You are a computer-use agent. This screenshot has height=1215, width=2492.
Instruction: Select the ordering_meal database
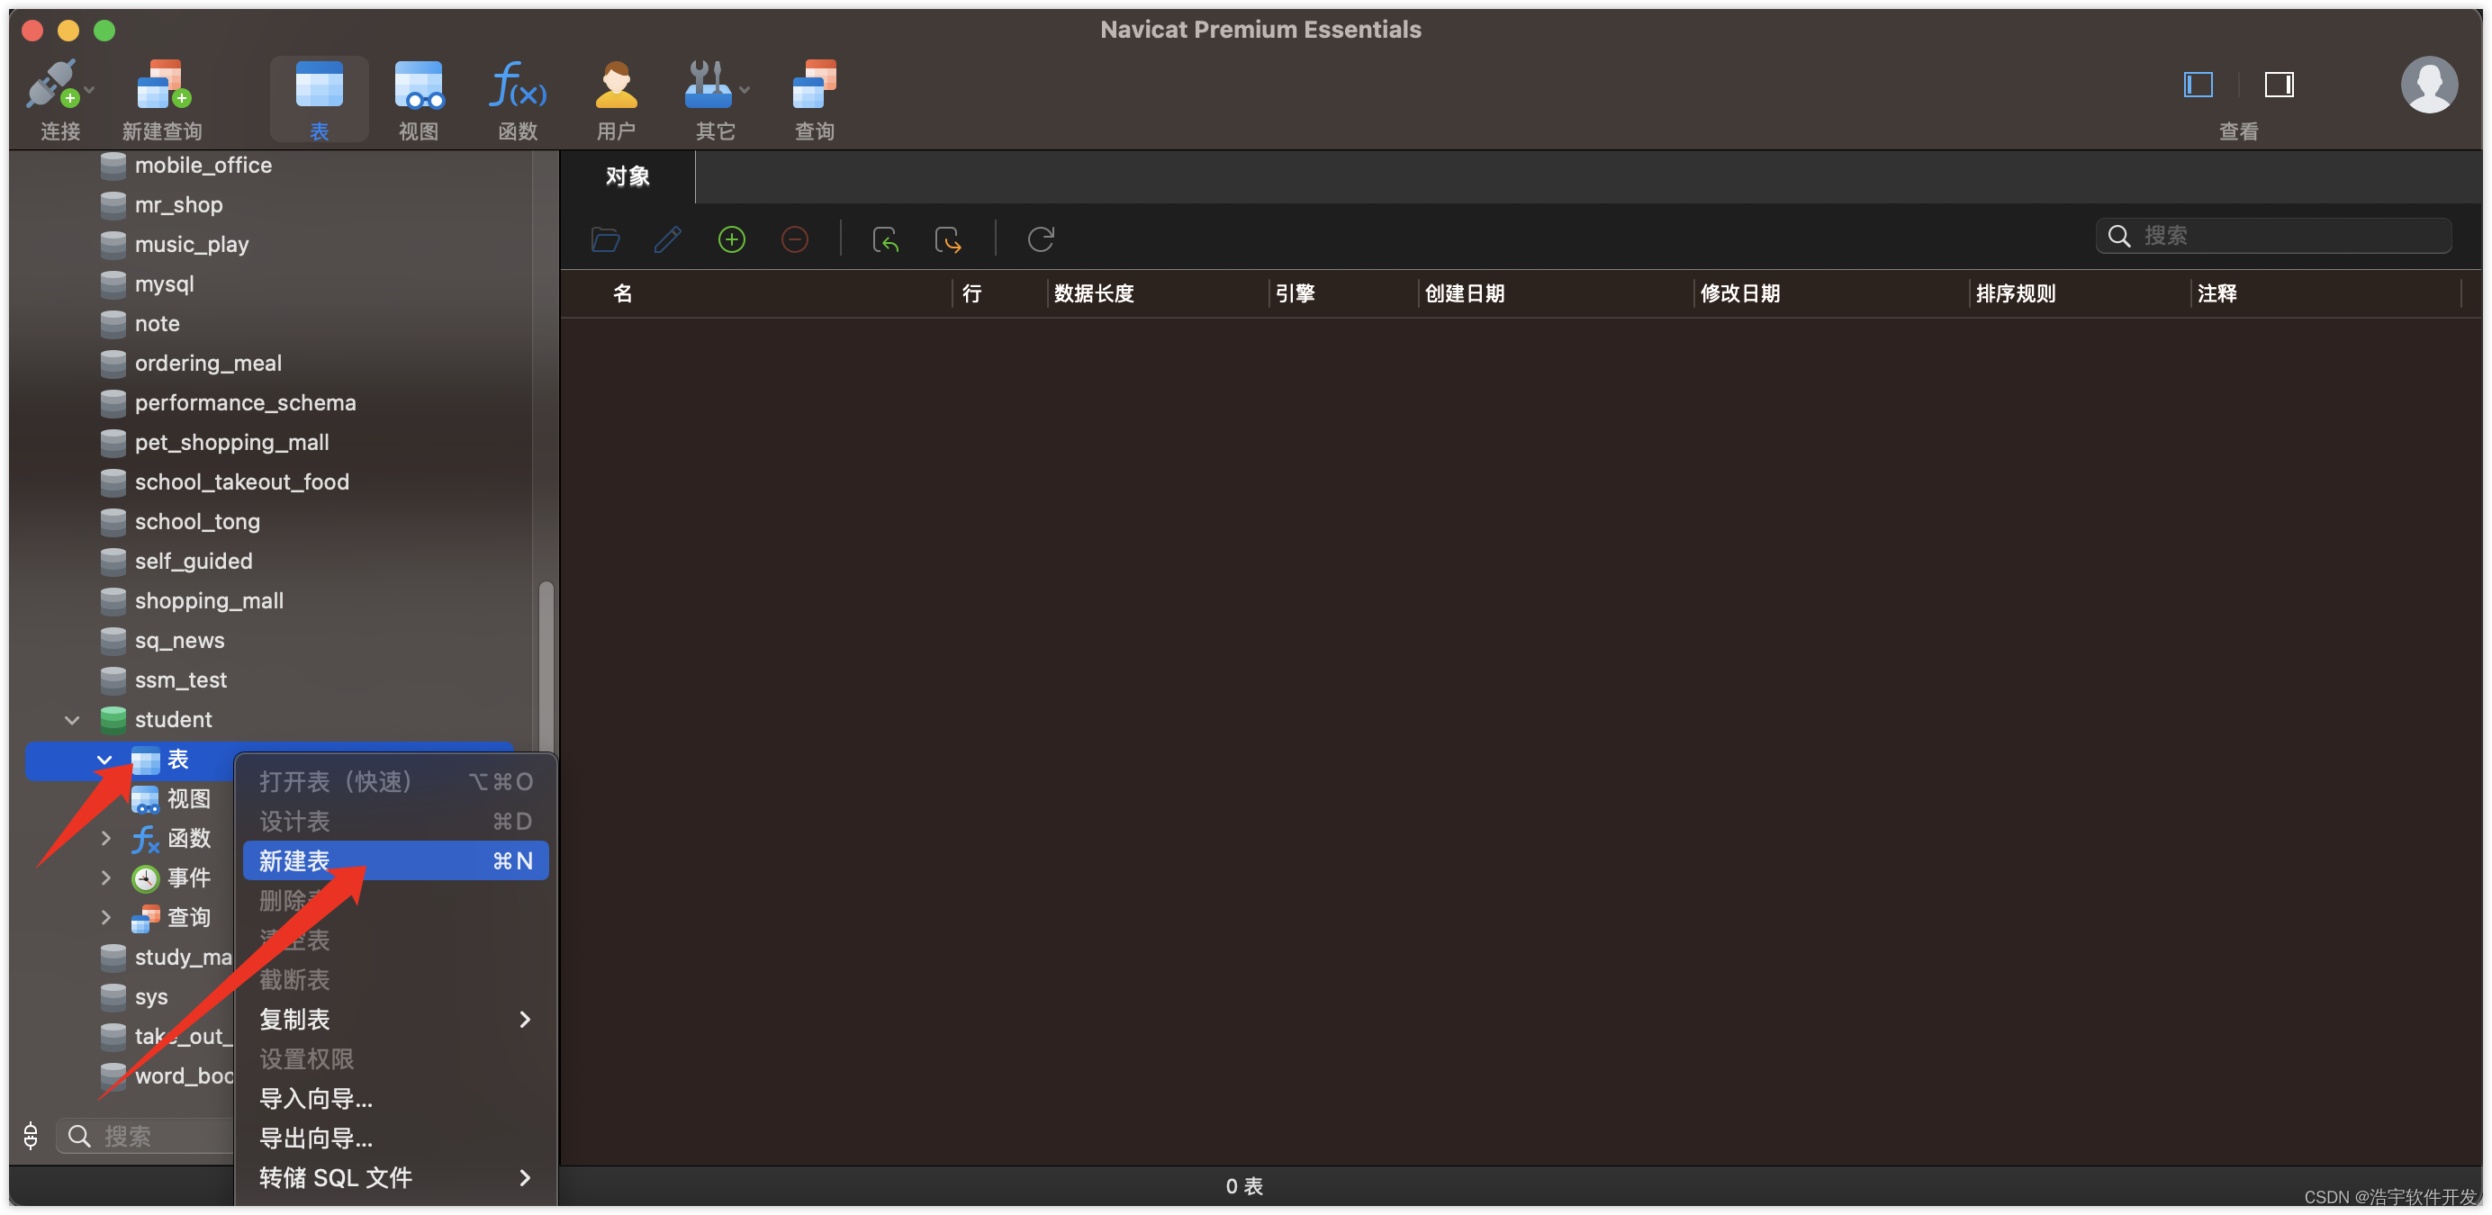coord(208,363)
